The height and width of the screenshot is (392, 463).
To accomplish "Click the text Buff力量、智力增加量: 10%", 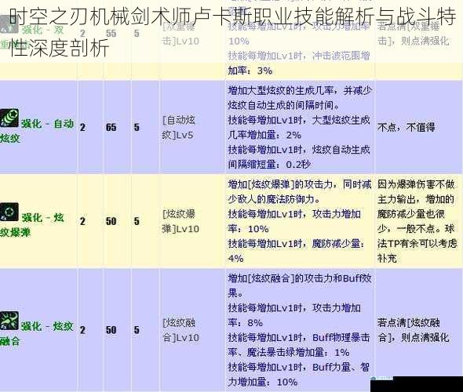I will pos(299,375).
